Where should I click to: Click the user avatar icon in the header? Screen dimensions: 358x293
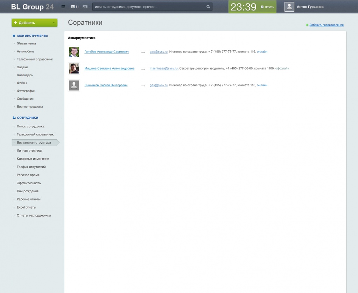pos(289,7)
